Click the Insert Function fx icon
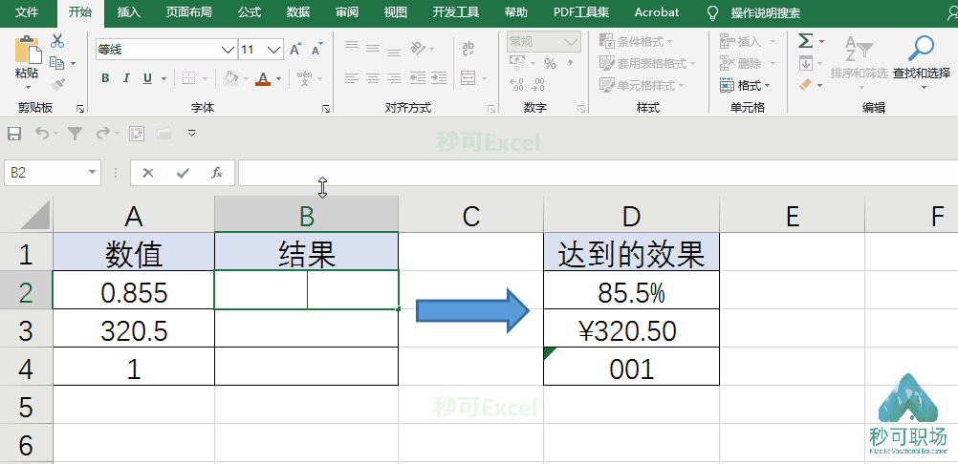The height and width of the screenshot is (464, 958). [217, 173]
